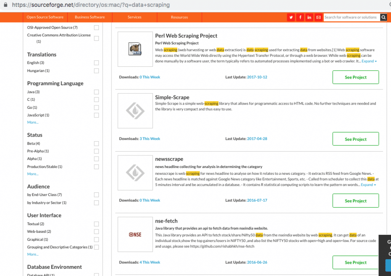Screen dimensions: 391x276
Task: Click See Project for newsscrape
Action: tap(355, 201)
